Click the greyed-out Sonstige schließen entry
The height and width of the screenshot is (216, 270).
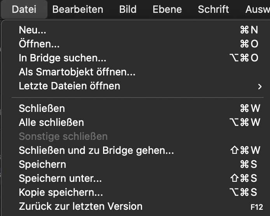(x=63, y=136)
